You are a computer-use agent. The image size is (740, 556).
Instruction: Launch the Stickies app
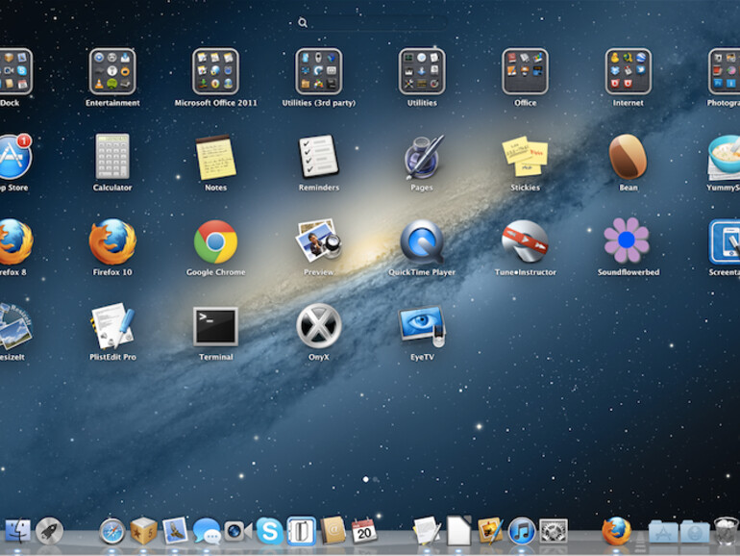[525, 157]
